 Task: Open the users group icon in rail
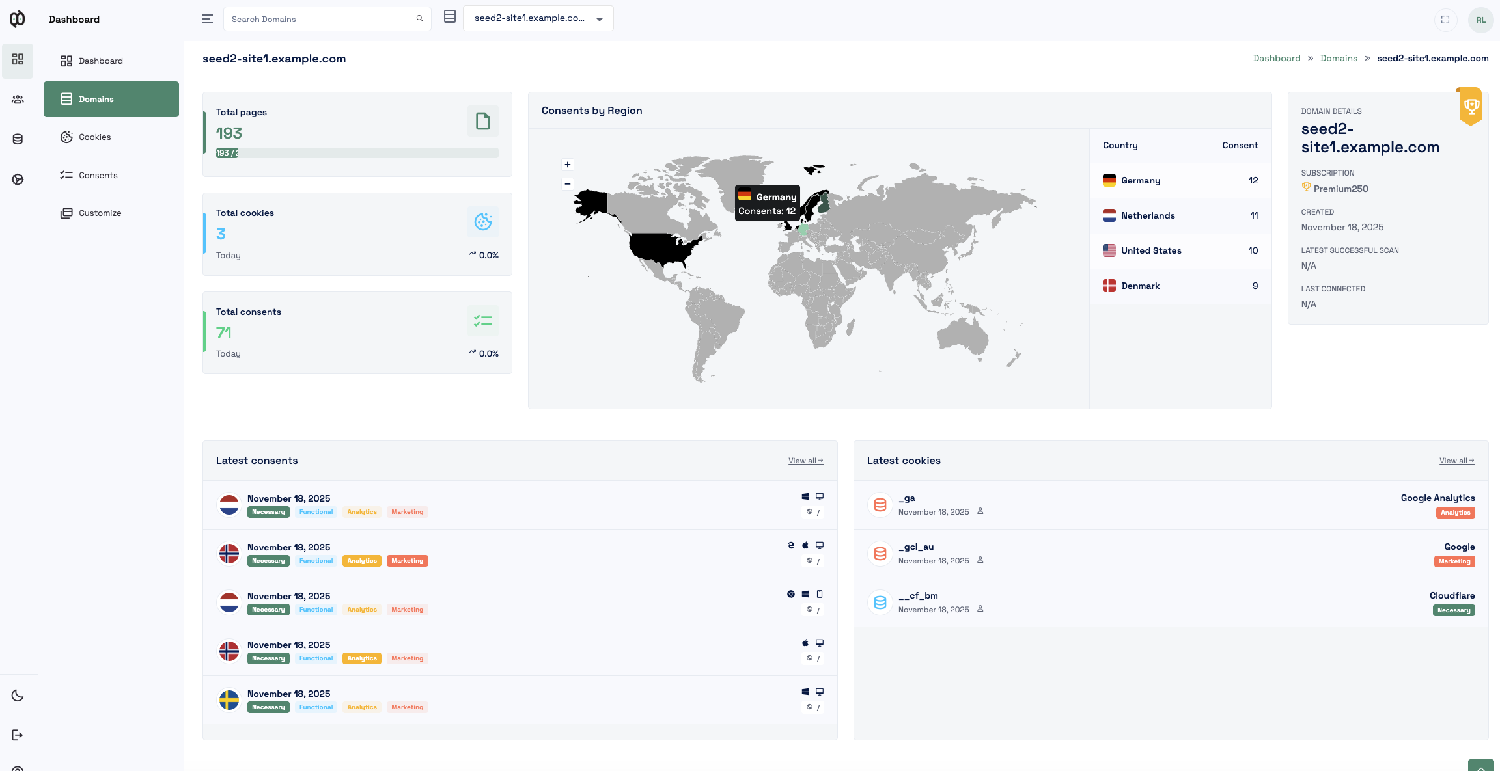click(18, 100)
